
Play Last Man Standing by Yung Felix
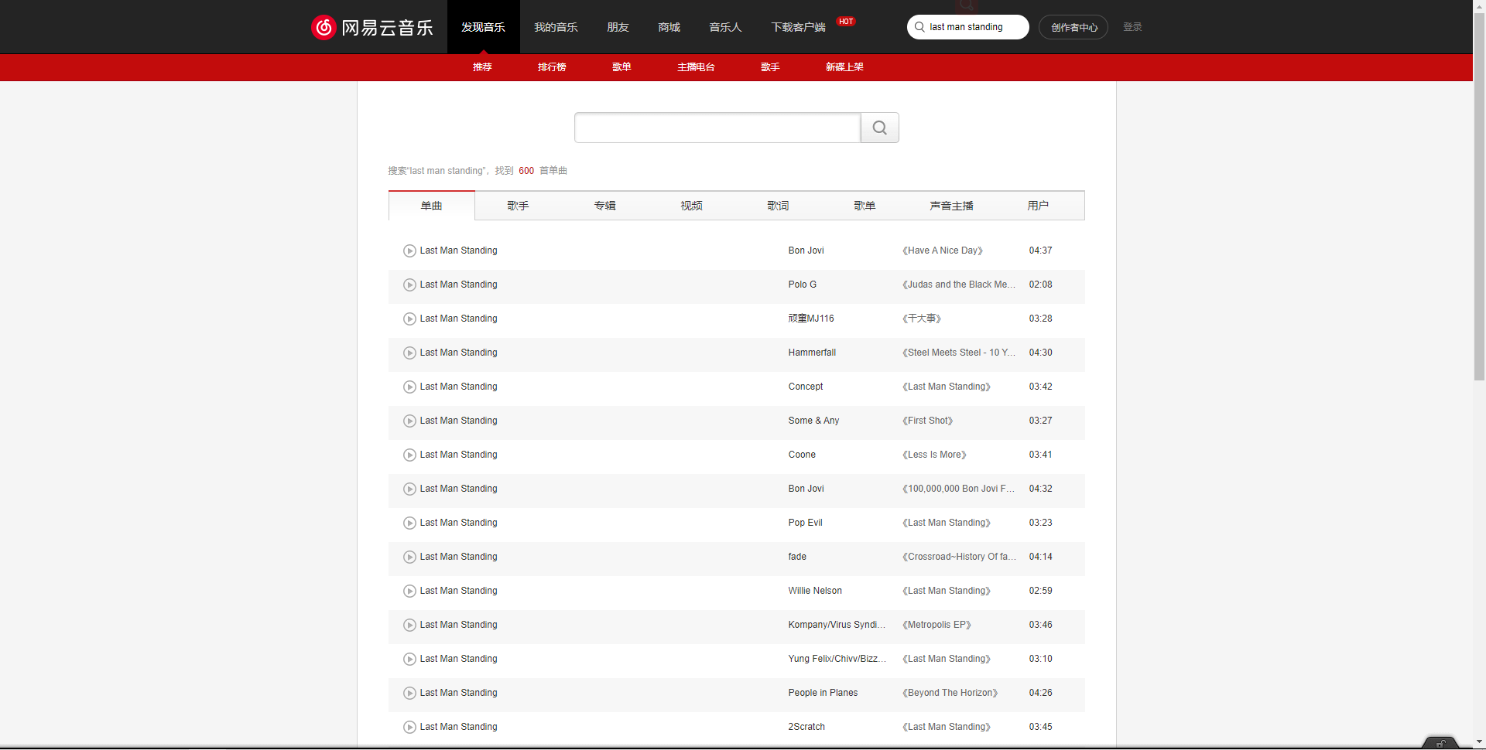coord(409,659)
